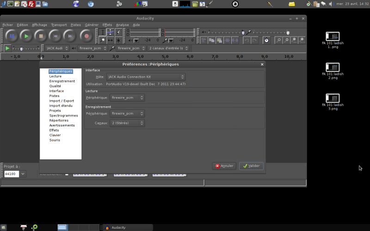
Task: Select the Time Shift tool
Action: point(111,40)
